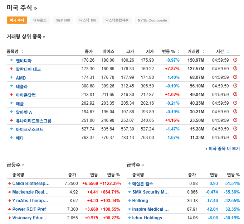Click the clock icon in the 아마존닷컴 row
This screenshot has height=224, width=244.
(235, 94)
